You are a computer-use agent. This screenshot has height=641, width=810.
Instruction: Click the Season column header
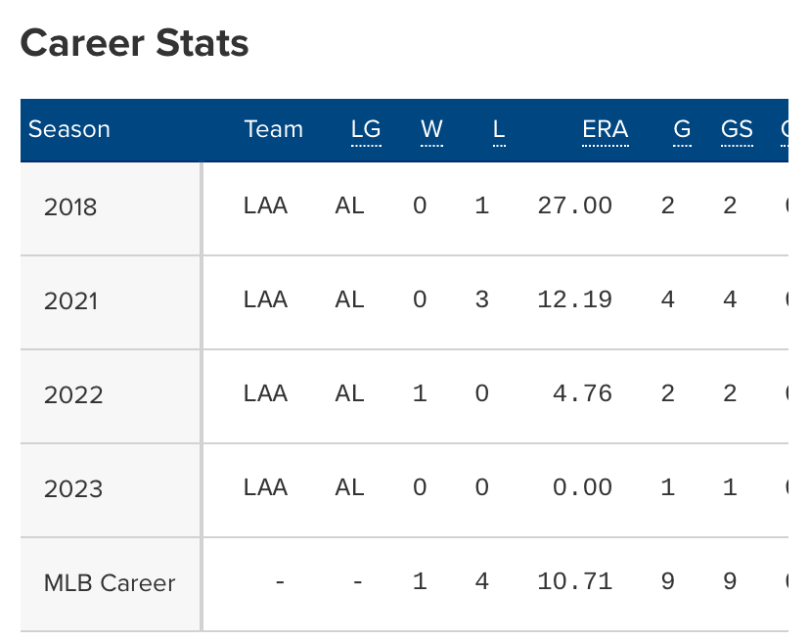[x=69, y=129]
